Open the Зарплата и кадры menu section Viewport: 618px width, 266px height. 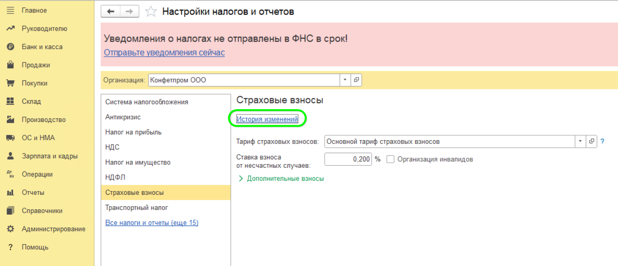(49, 156)
